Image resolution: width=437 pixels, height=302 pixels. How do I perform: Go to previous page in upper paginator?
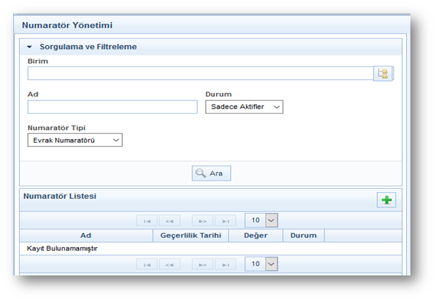pos(169,220)
